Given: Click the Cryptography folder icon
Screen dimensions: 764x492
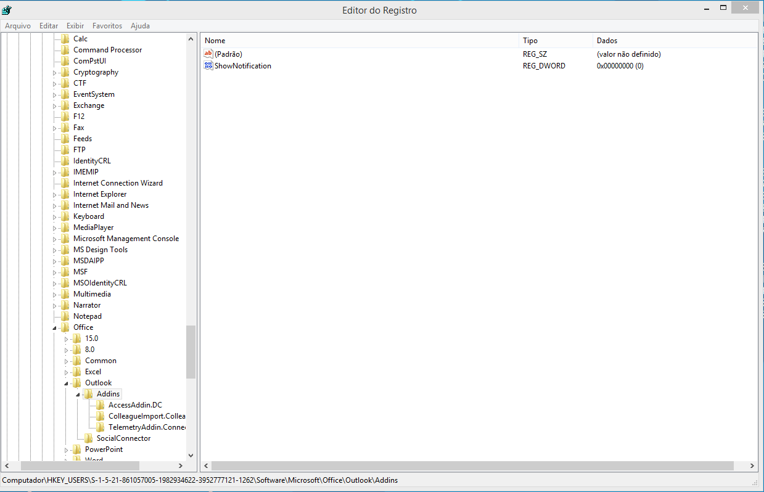Looking at the screenshot, I should click(65, 72).
